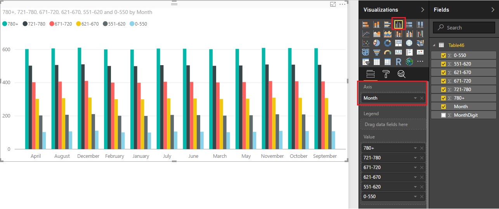Select the clustered column chart visualization

tap(399, 24)
